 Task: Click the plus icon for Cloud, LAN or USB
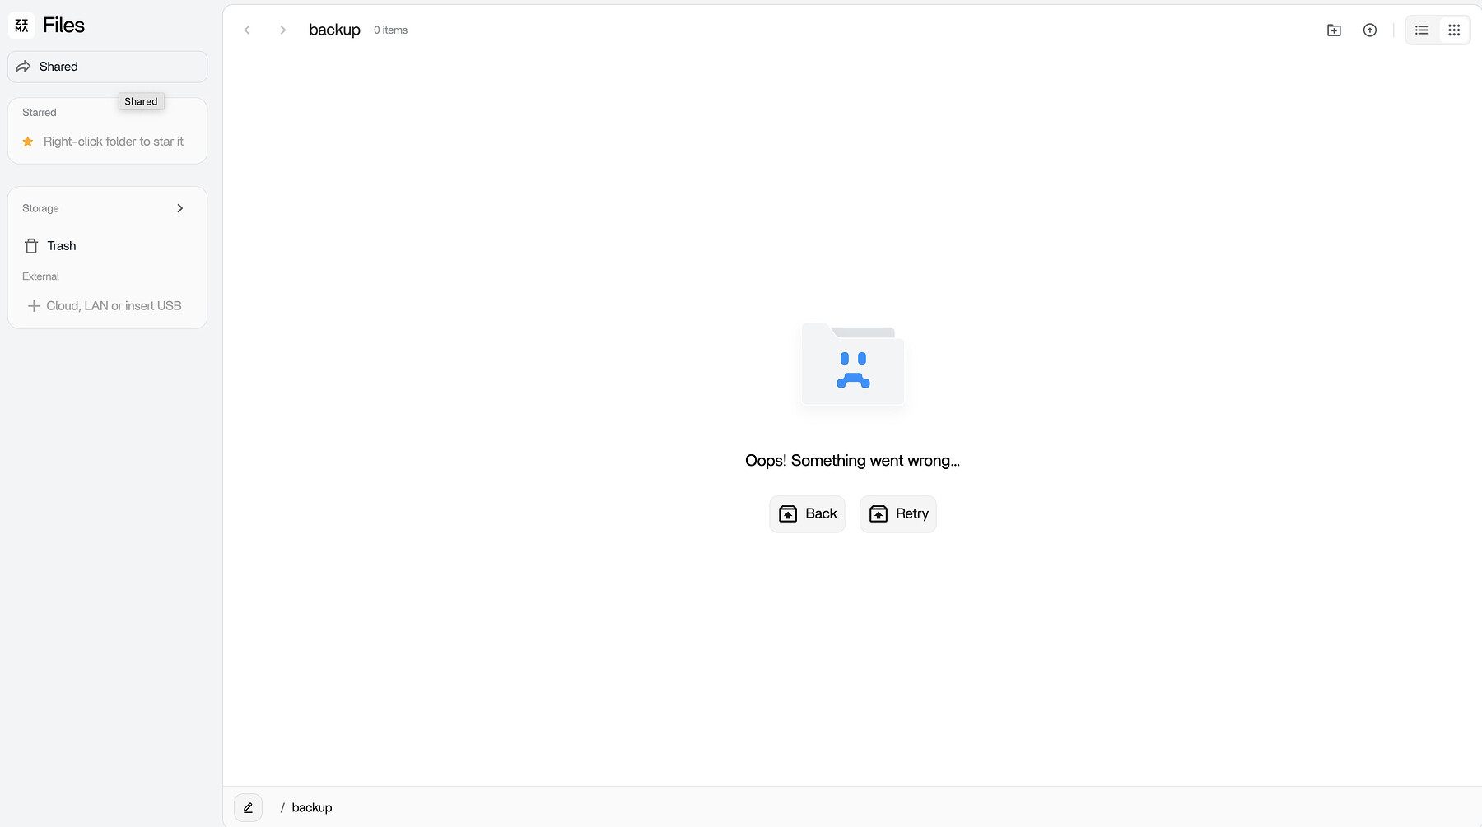pyautogui.click(x=33, y=305)
